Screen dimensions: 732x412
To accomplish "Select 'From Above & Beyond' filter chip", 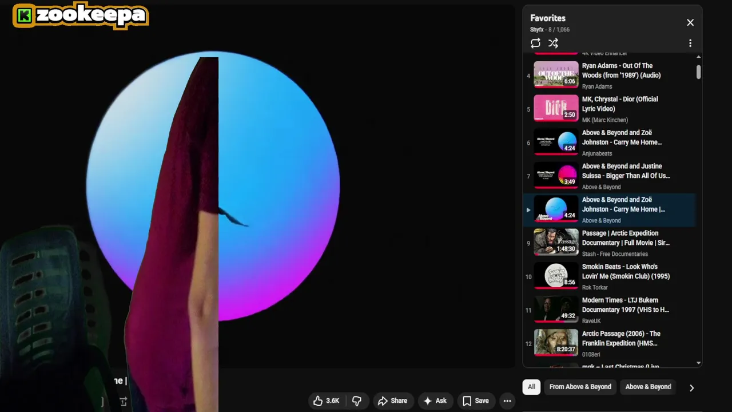I will [580, 387].
